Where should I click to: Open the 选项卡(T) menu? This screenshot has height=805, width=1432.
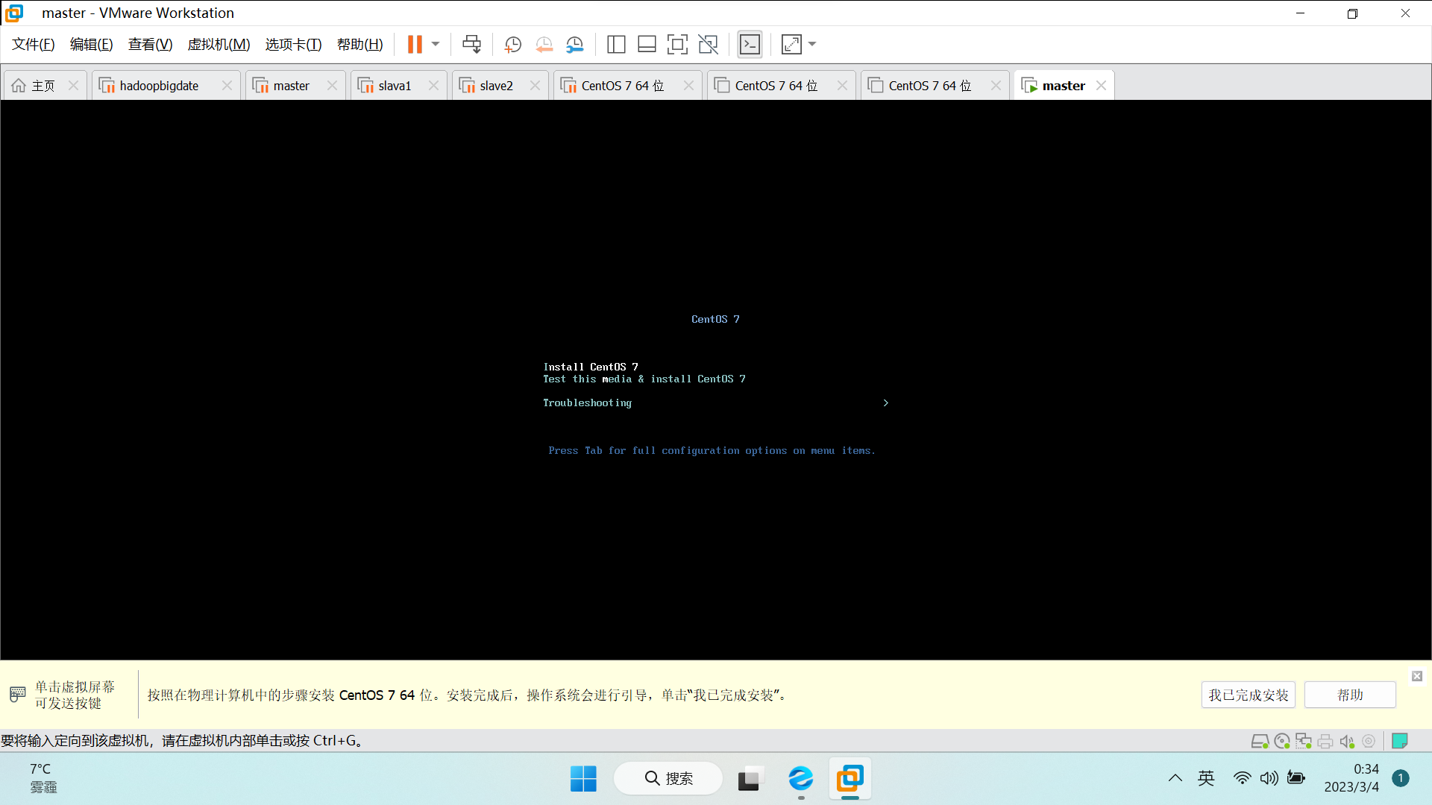click(293, 45)
